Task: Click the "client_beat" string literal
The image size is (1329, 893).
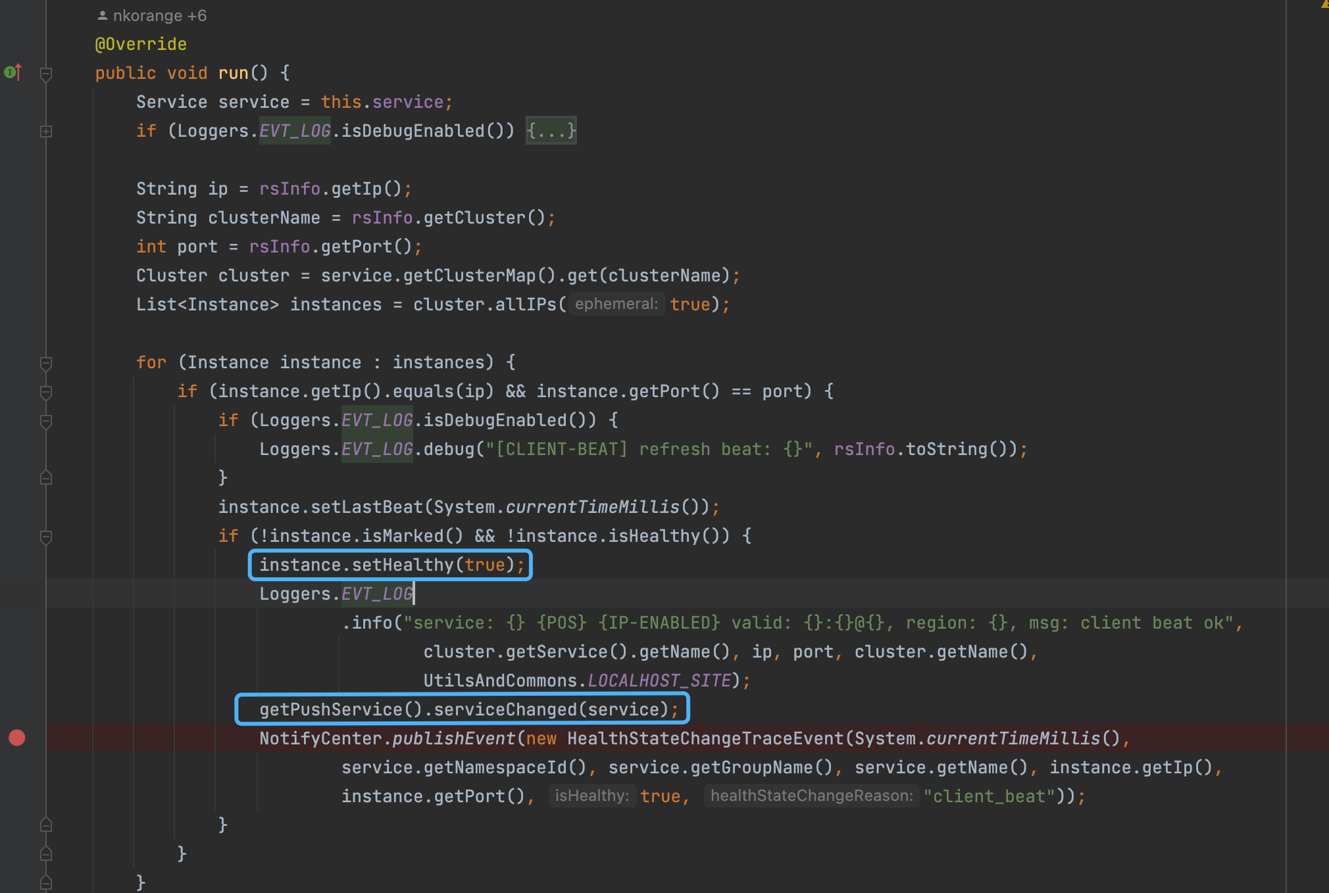Action: [x=989, y=796]
